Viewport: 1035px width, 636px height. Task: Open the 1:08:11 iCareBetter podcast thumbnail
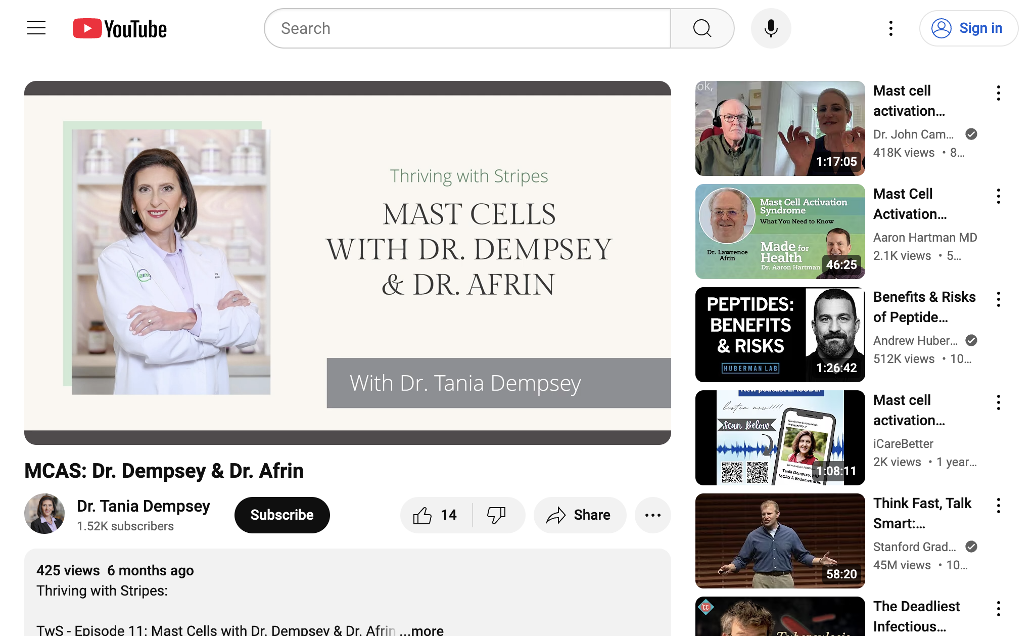pyautogui.click(x=780, y=438)
